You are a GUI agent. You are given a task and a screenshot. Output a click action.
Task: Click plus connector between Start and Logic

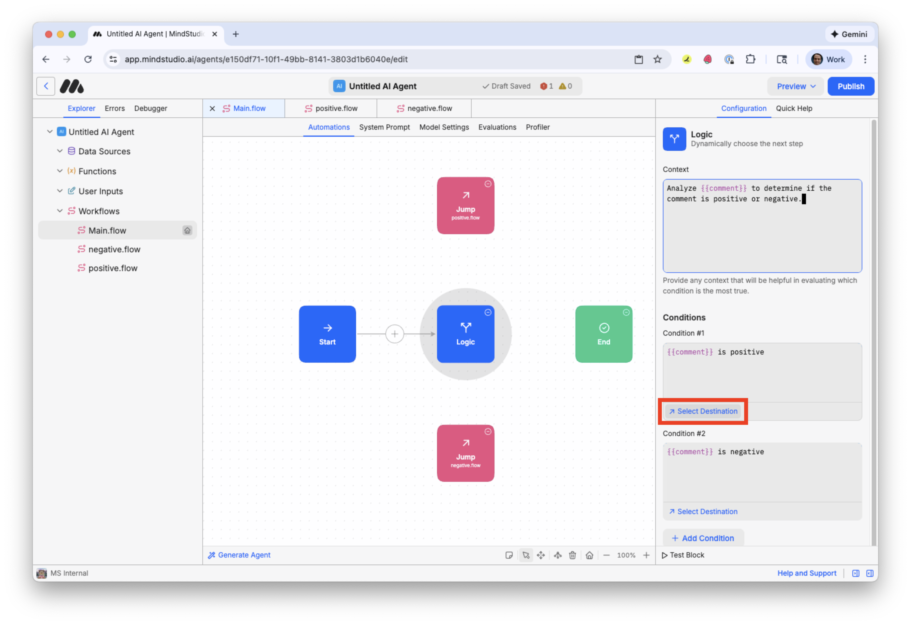[394, 334]
